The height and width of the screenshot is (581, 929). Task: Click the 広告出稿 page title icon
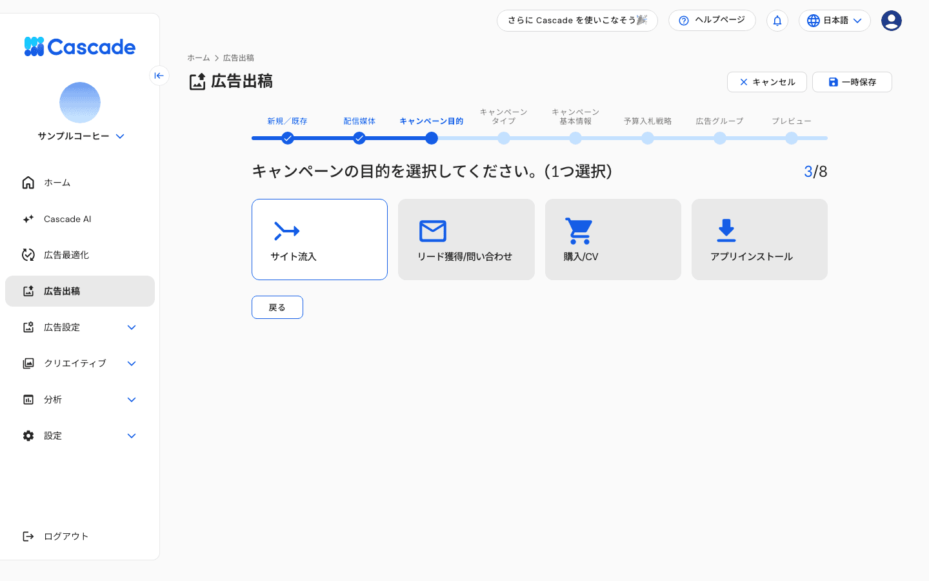coord(197,82)
